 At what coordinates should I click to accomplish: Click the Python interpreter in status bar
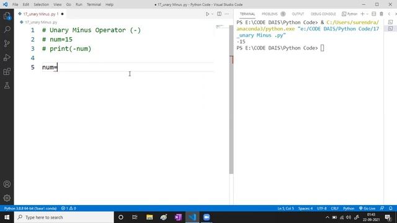tap(30, 208)
